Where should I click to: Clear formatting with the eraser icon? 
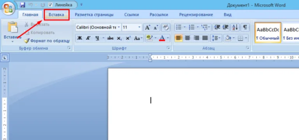(x=166, y=28)
